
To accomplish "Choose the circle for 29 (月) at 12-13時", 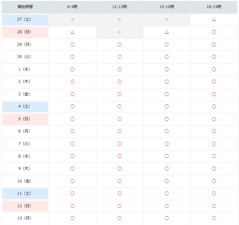I will (120, 45).
